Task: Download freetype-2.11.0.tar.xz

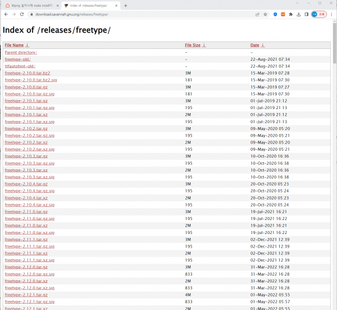Action: click(26, 226)
